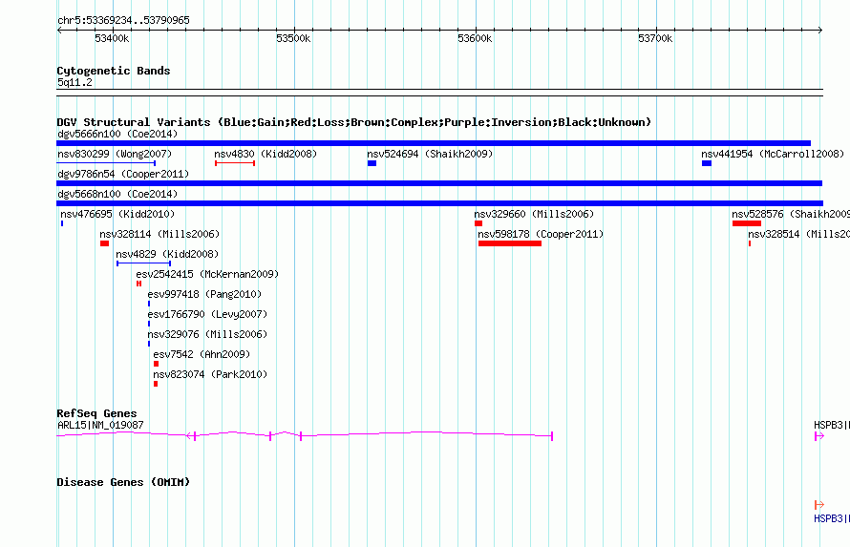Click the 53600k ruler tick label

[x=475, y=38]
